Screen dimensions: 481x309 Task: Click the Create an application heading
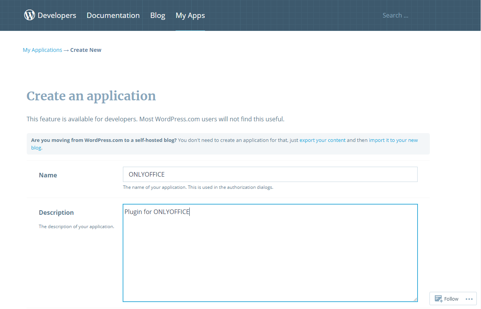(x=91, y=96)
